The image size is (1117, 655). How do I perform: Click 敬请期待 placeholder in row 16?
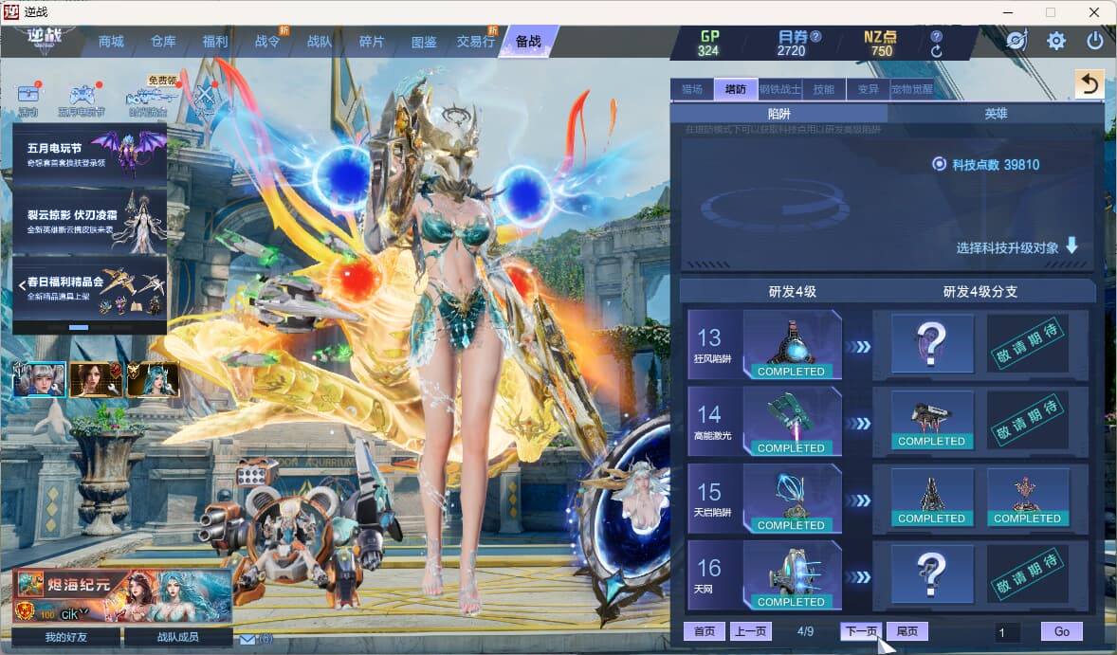coord(1027,574)
